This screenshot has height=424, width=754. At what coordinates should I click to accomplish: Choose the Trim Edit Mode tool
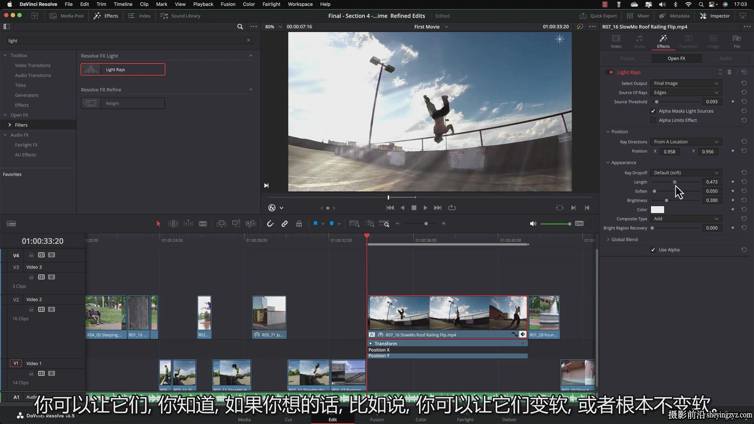173,224
